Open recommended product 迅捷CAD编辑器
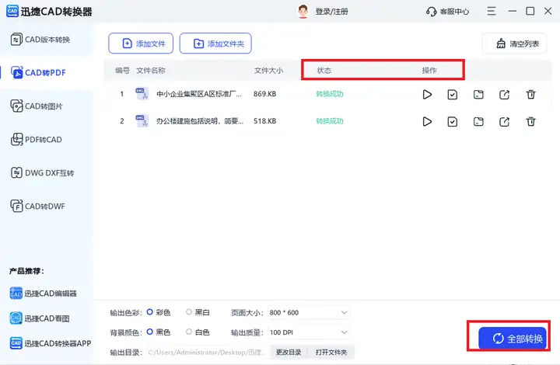 tap(44, 294)
